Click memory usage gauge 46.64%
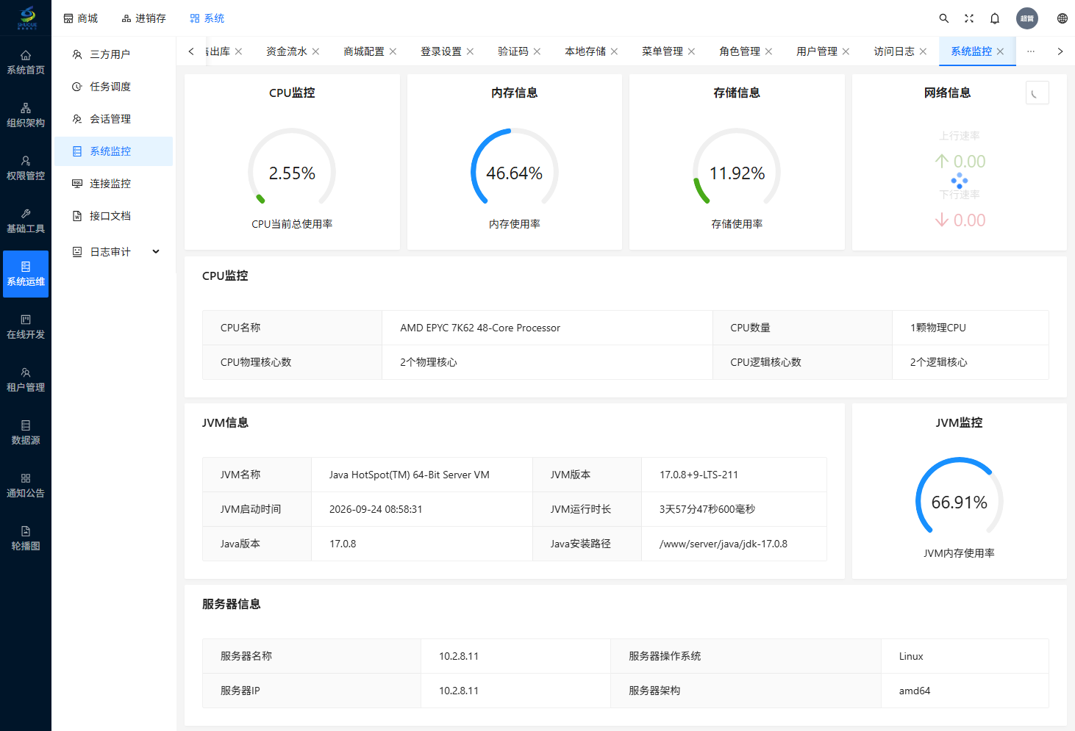 point(515,172)
